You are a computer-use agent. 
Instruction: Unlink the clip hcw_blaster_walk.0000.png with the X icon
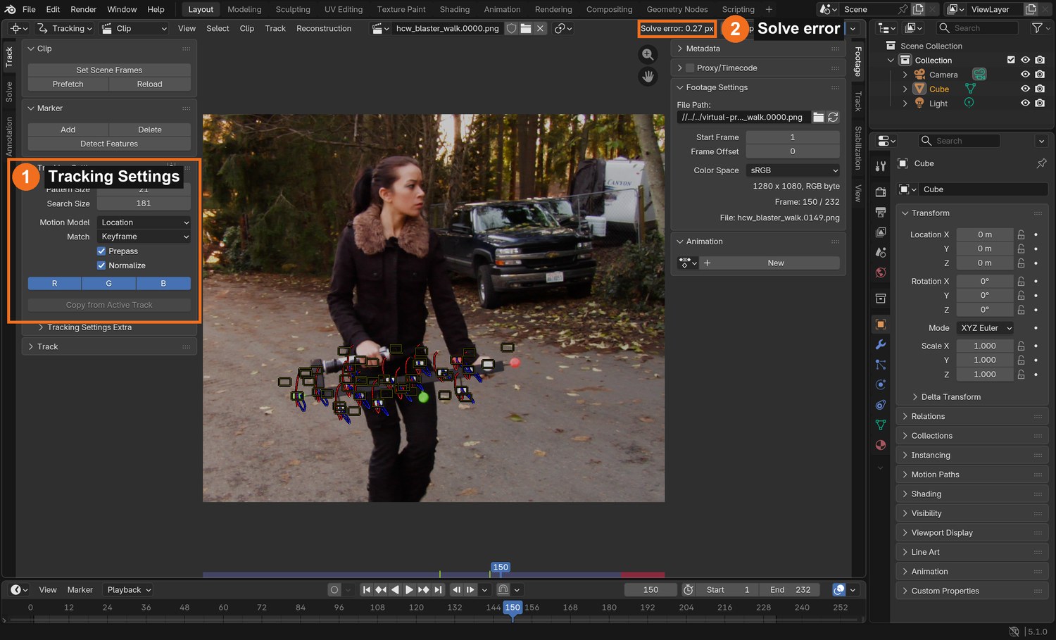coord(540,28)
